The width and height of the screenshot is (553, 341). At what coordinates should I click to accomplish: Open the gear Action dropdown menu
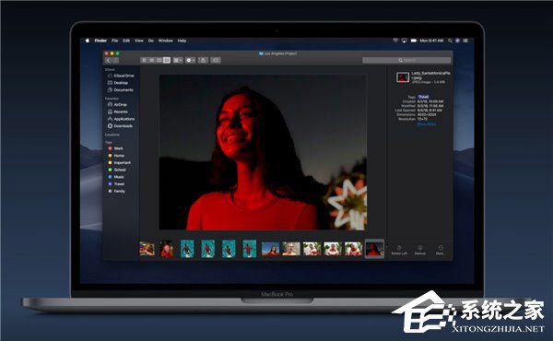191,60
